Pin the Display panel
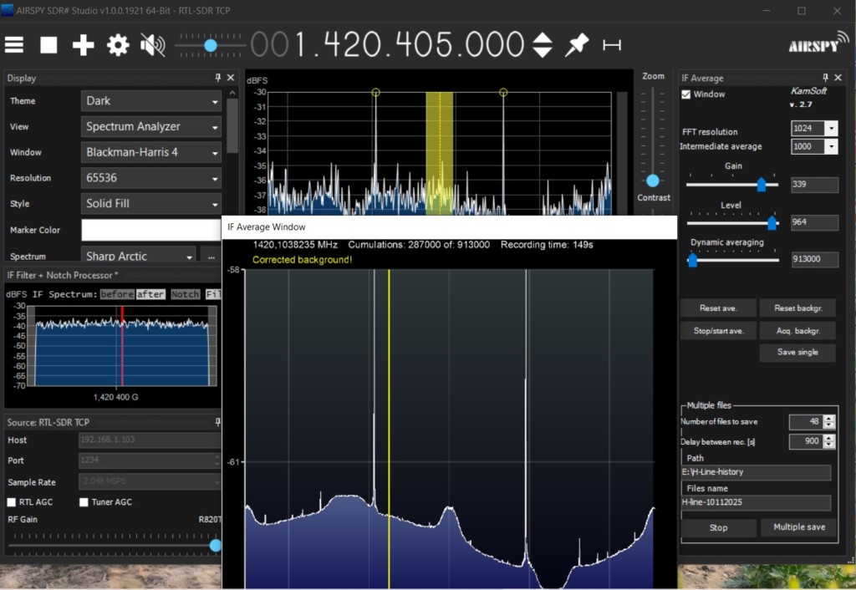Screen dimensions: 856x590 (218, 78)
